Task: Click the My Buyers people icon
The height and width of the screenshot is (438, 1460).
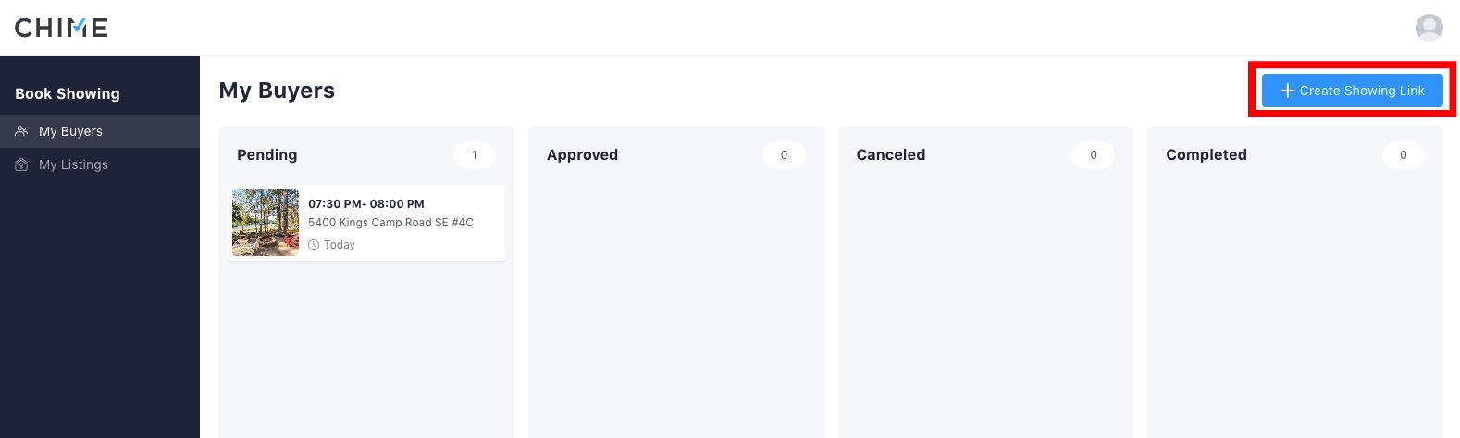Action: click(21, 131)
